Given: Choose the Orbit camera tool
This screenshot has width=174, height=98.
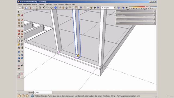Looking at the screenshot, I should click(19, 52).
